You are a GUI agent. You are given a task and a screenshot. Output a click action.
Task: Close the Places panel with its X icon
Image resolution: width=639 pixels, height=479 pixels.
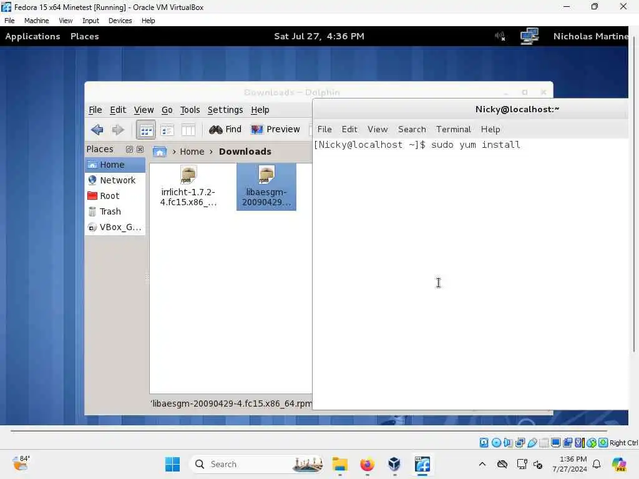140,150
